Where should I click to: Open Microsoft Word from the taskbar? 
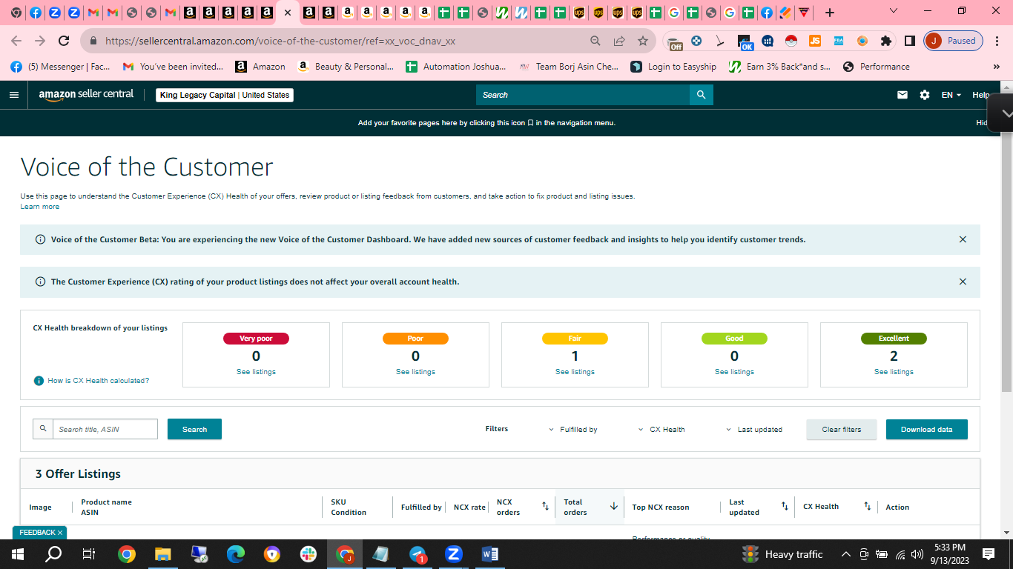click(489, 554)
